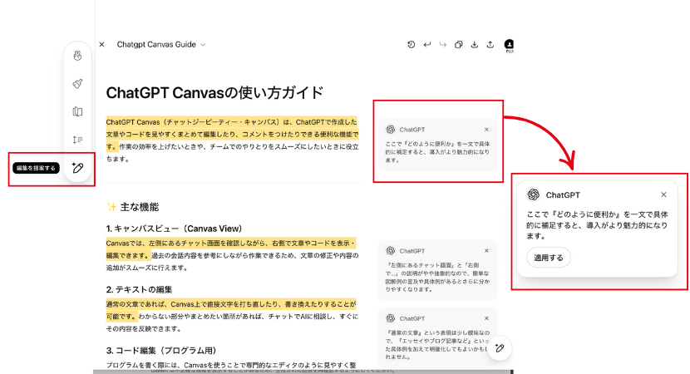Click the floating pencil button at bottom right
Viewport: 690px width, 374px height.
(x=499, y=348)
